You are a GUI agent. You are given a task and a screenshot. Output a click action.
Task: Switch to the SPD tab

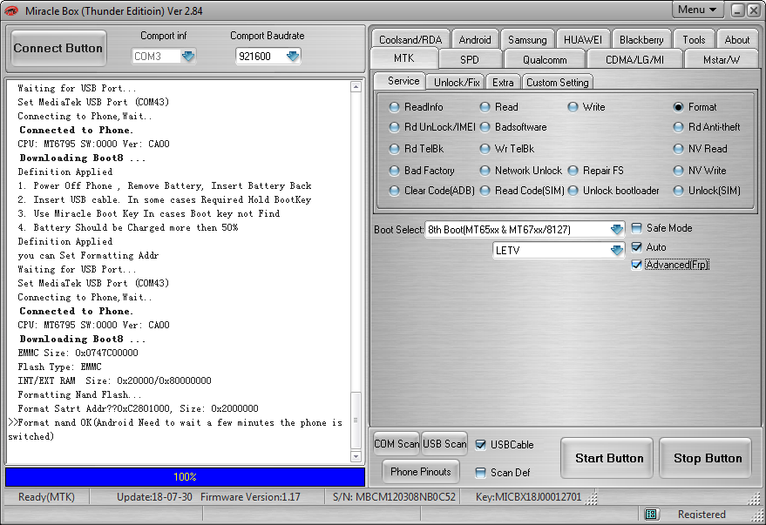(470, 59)
